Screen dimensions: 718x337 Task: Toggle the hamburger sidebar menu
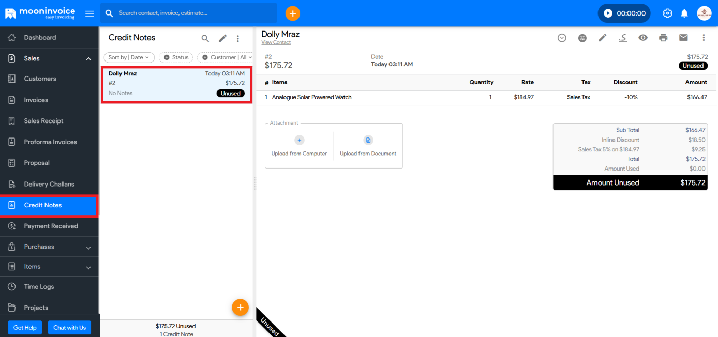[x=89, y=13]
